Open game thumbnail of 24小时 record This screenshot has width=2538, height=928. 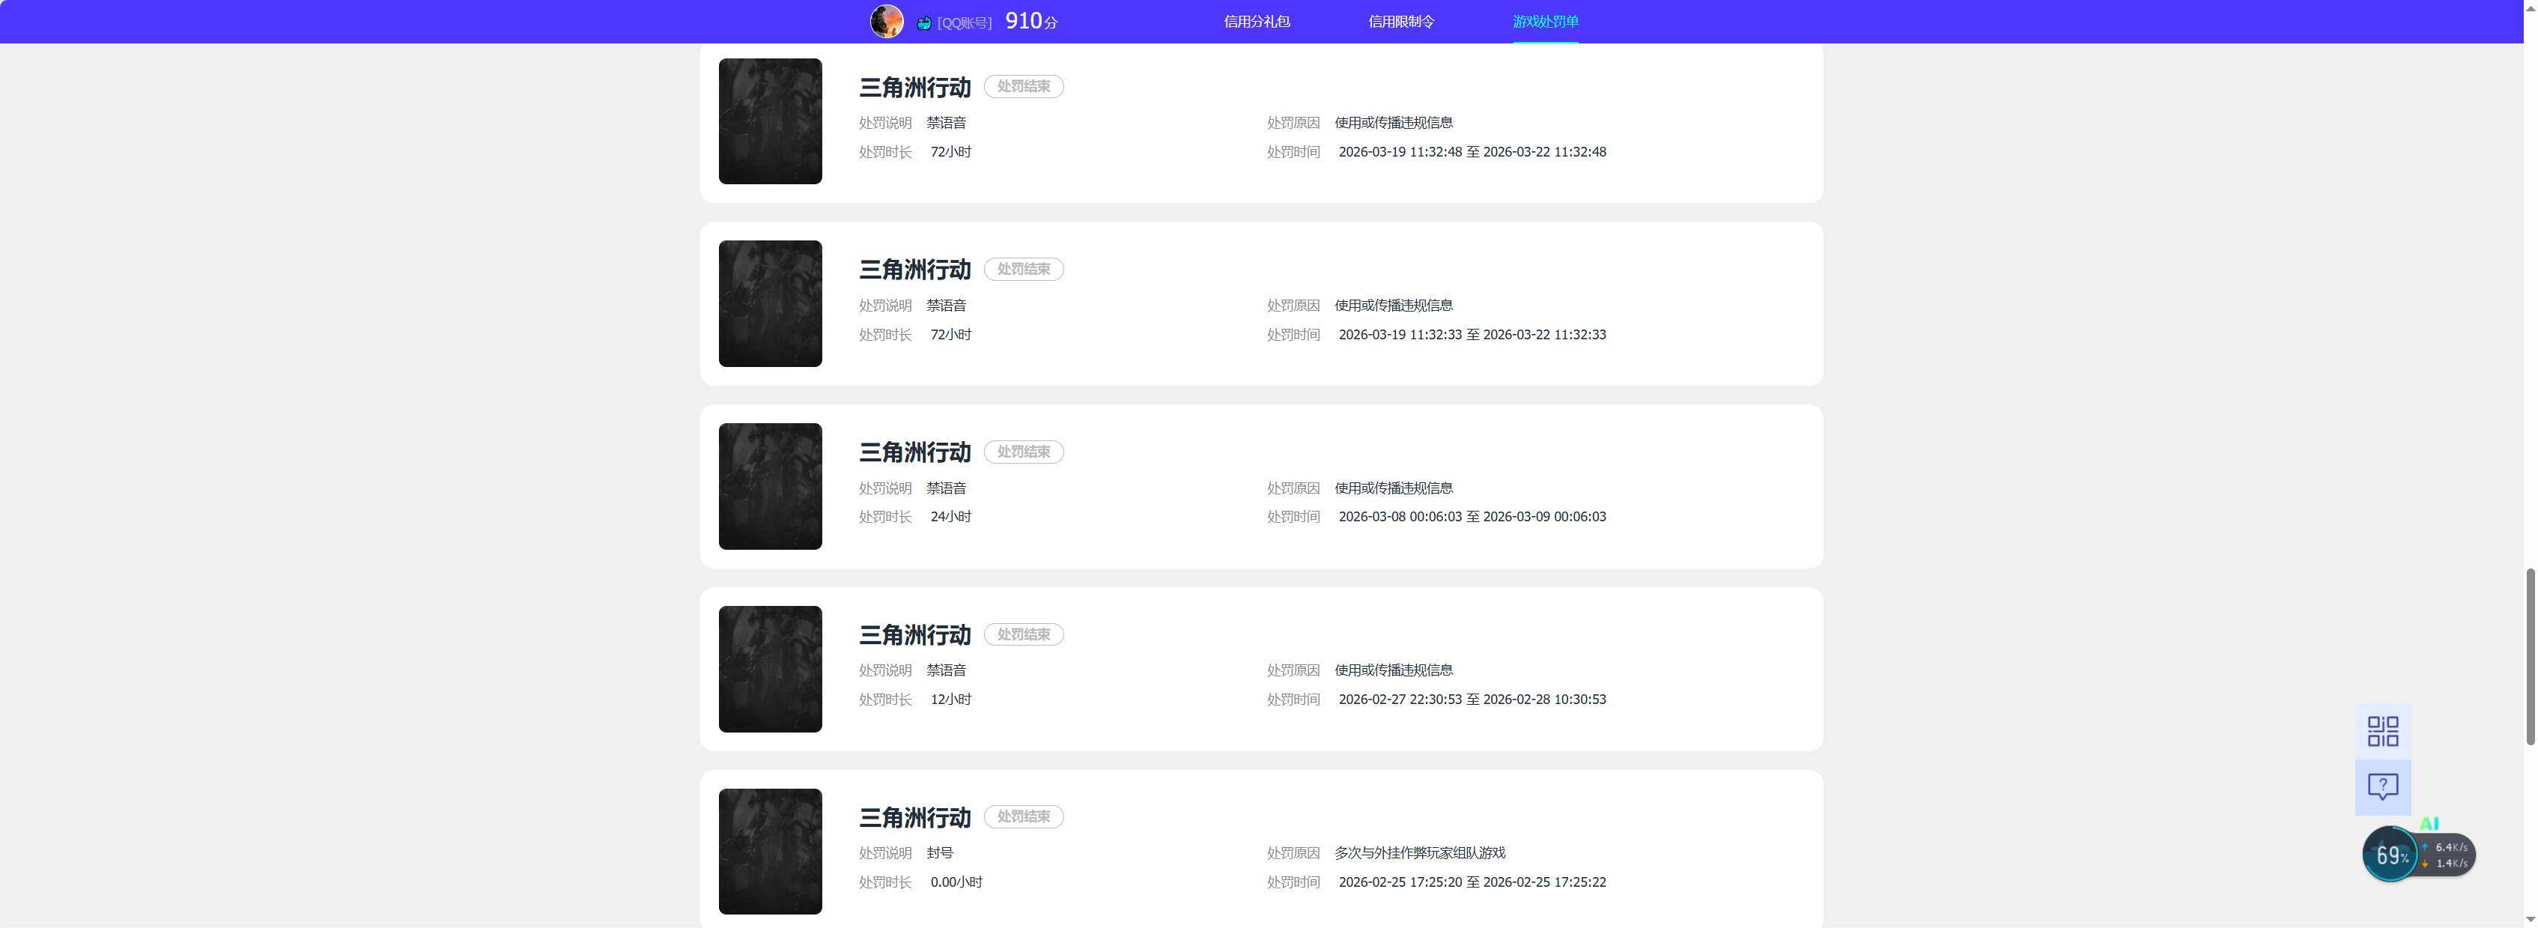tap(769, 485)
